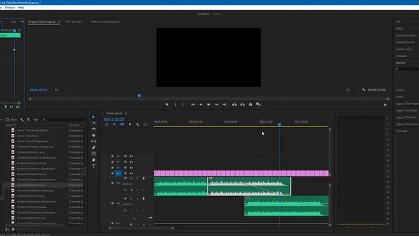Go to Out point

(x=225, y=105)
